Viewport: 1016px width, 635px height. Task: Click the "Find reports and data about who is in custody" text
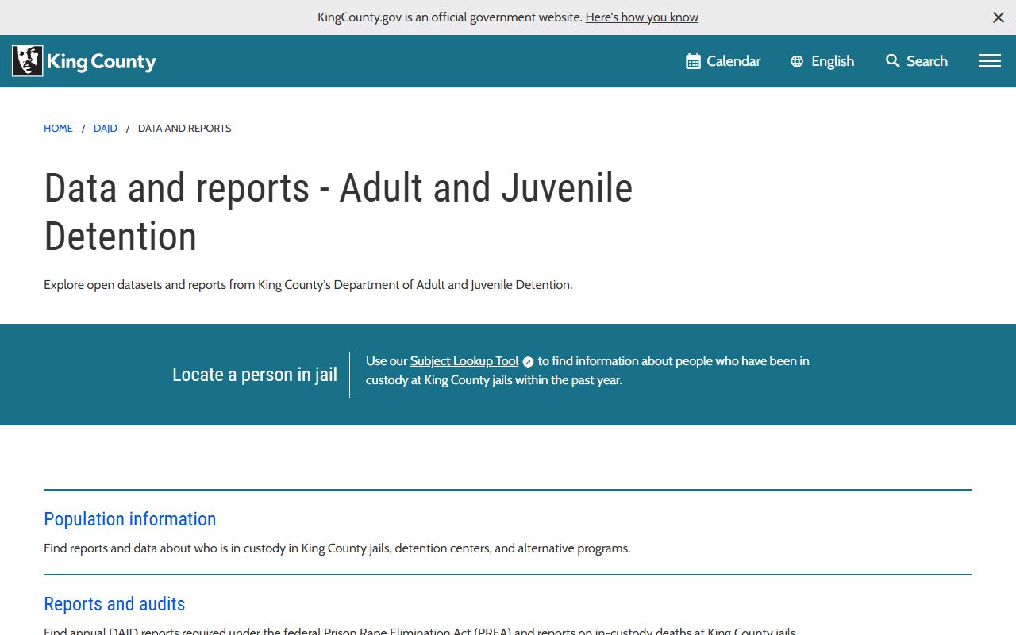click(x=337, y=548)
